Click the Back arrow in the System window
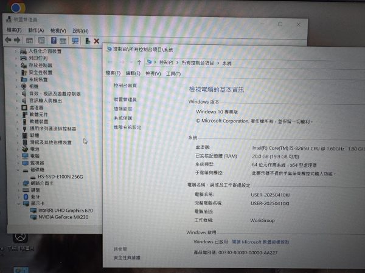365x273 pixels. (110, 62)
